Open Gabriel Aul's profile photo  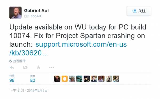tap(15, 13)
